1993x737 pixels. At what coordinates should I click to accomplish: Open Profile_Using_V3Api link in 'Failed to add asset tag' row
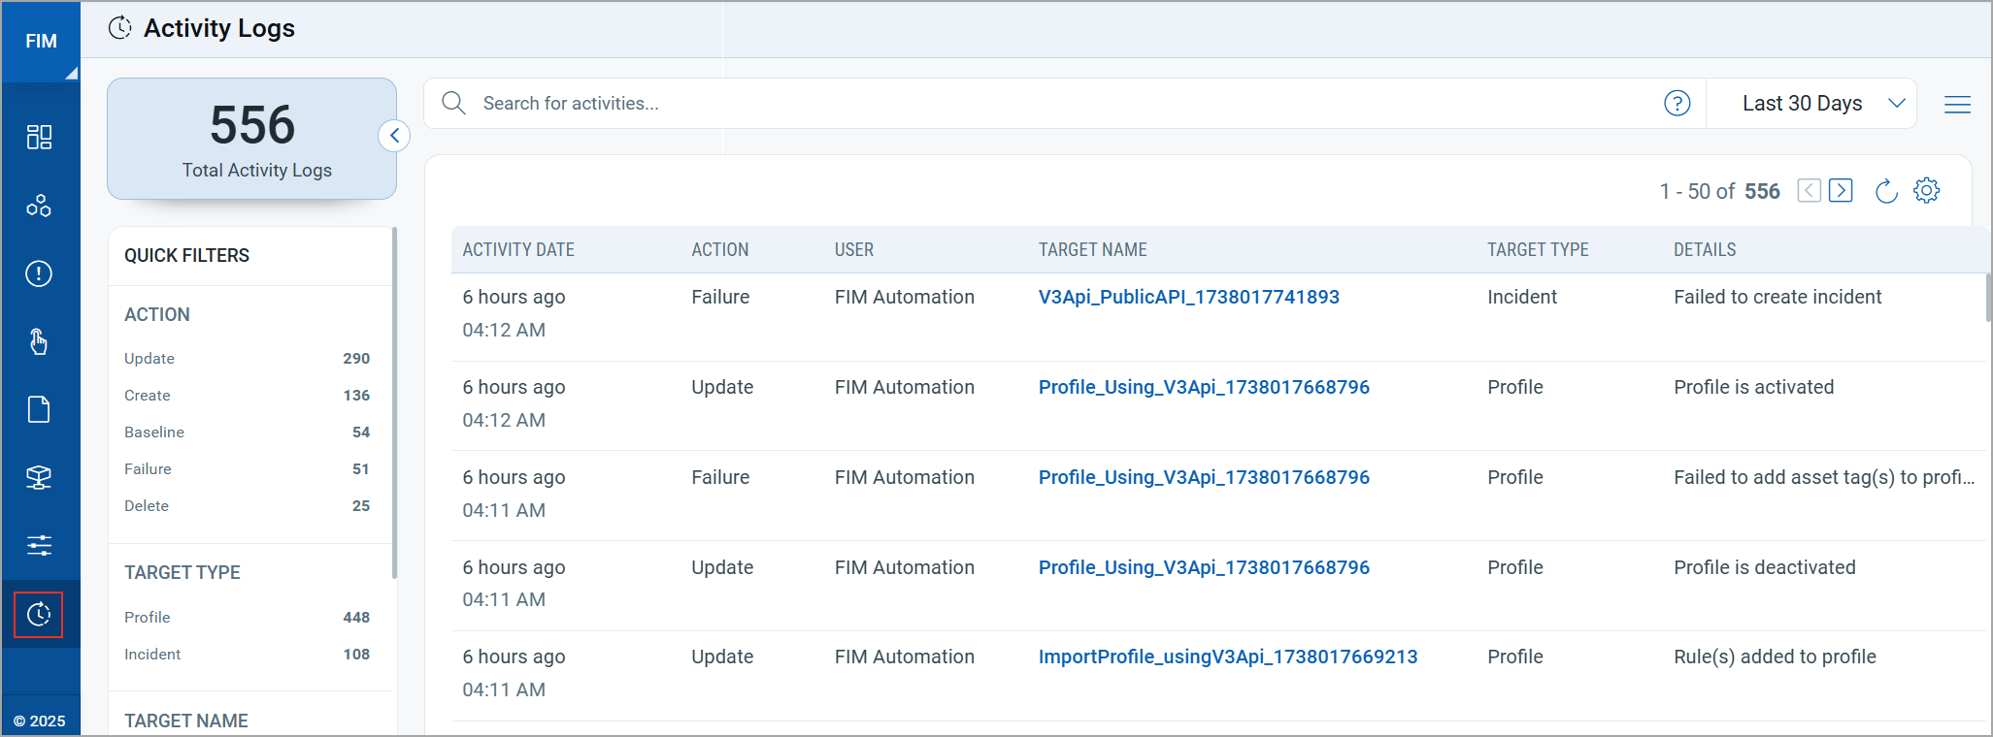1204,477
